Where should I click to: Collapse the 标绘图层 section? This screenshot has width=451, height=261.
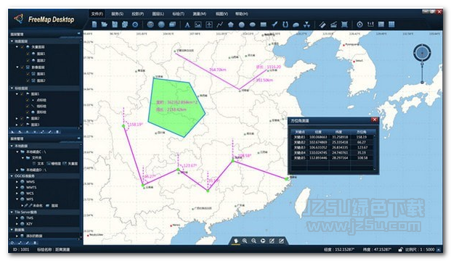point(12,88)
